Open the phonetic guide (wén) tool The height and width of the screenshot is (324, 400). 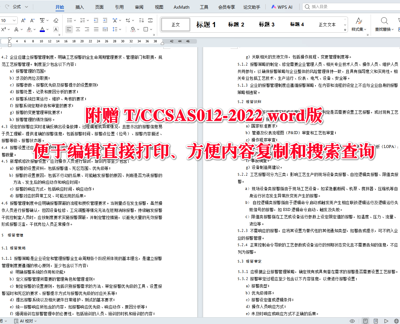coord(42,20)
